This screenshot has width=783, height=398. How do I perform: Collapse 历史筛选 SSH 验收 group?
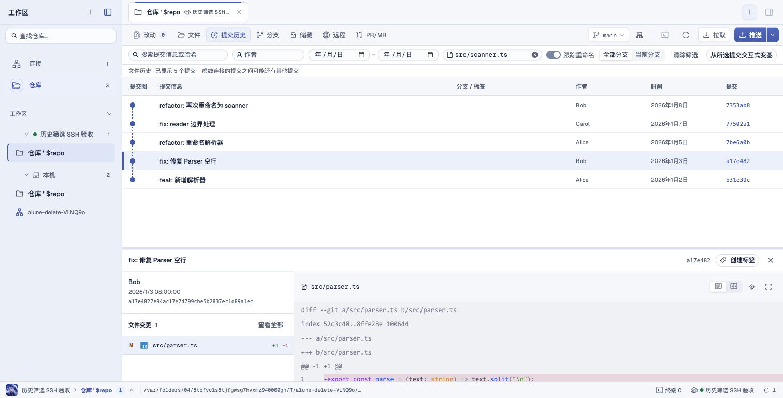27,134
